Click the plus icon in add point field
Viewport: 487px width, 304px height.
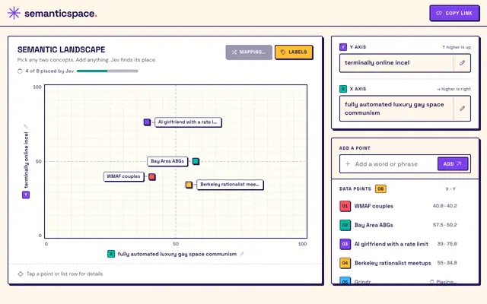348,164
